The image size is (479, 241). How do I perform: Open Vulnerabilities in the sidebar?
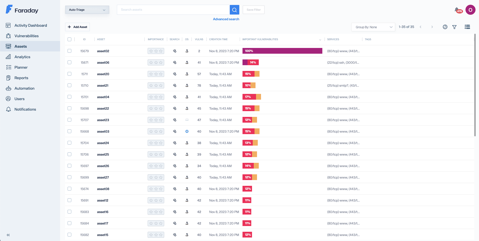click(26, 36)
